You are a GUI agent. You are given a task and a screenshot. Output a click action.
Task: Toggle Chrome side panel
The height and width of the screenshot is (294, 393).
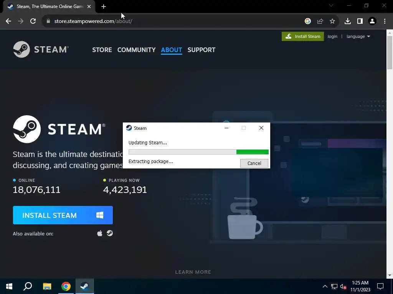pyautogui.click(x=360, y=21)
